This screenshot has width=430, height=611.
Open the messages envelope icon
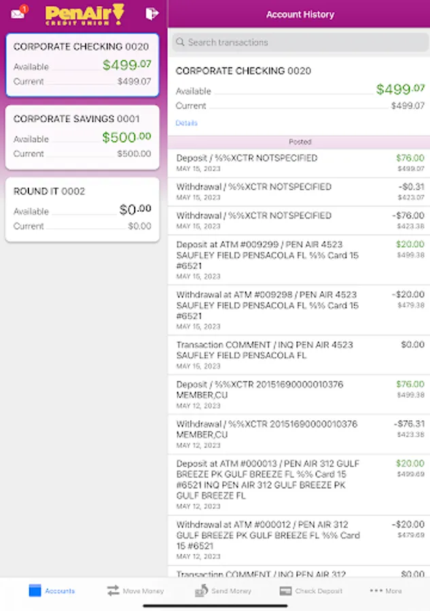pyautogui.click(x=18, y=13)
